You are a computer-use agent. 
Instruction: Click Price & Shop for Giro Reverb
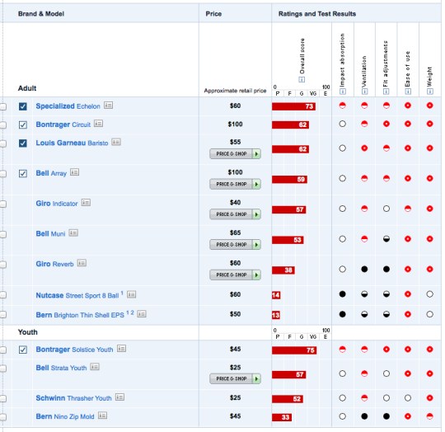point(235,275)
